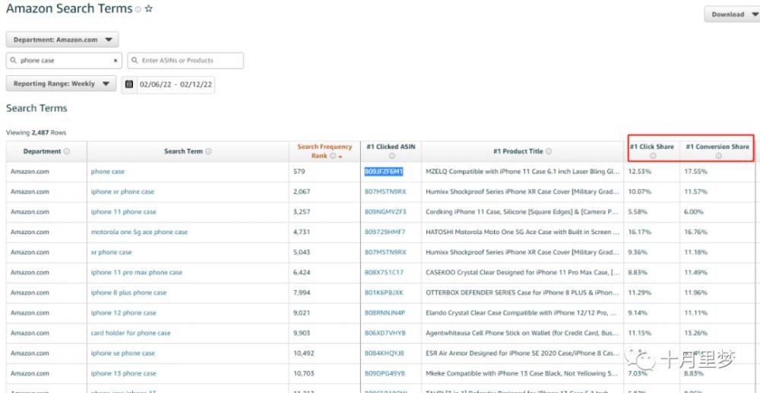
Task: Click the ASIN link in the iphone xr phone case row
Action: coord(385,192)
